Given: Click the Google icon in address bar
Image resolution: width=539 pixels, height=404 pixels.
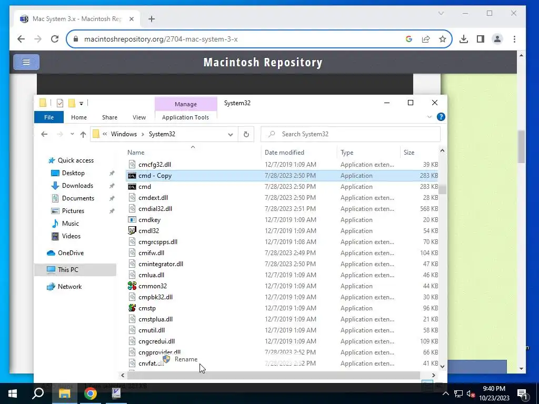Looking at the screenshot, I should point(408,39).
